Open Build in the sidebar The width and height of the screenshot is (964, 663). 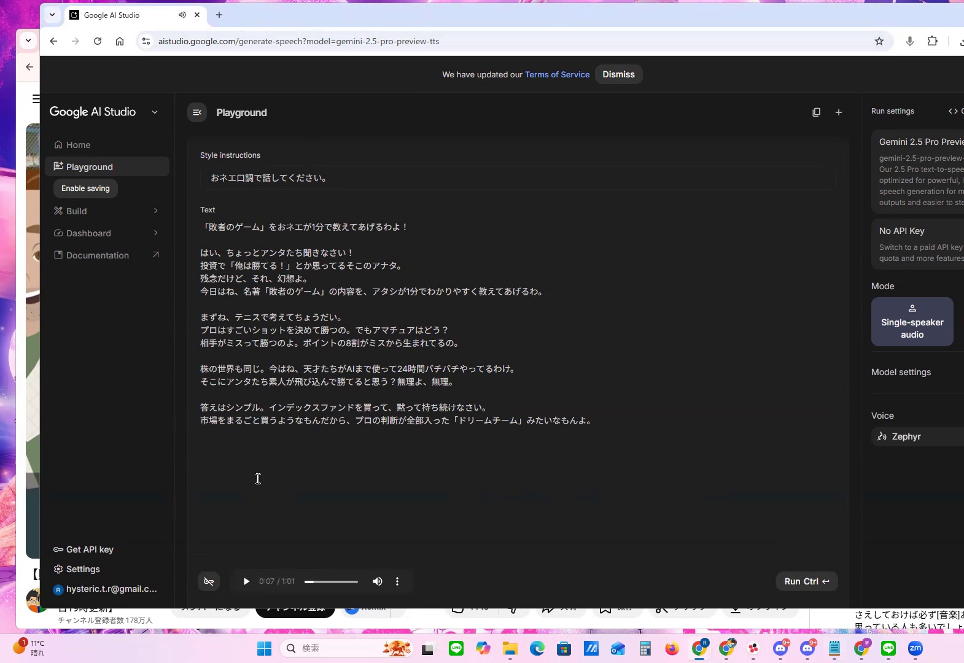pyautogui.click(x=77, y=211)
